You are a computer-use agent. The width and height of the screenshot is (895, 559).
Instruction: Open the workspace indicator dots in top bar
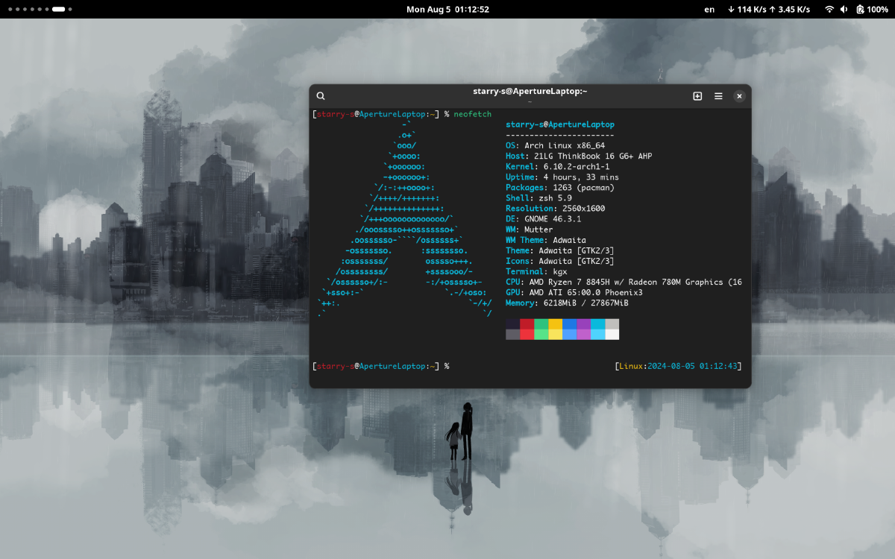pyautogui.click(x=39, y=10)
